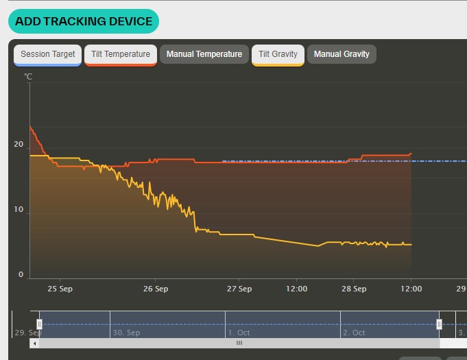Toggle the Tilt Gravity series
Screen dimensions: 467x360
point(278,55)
